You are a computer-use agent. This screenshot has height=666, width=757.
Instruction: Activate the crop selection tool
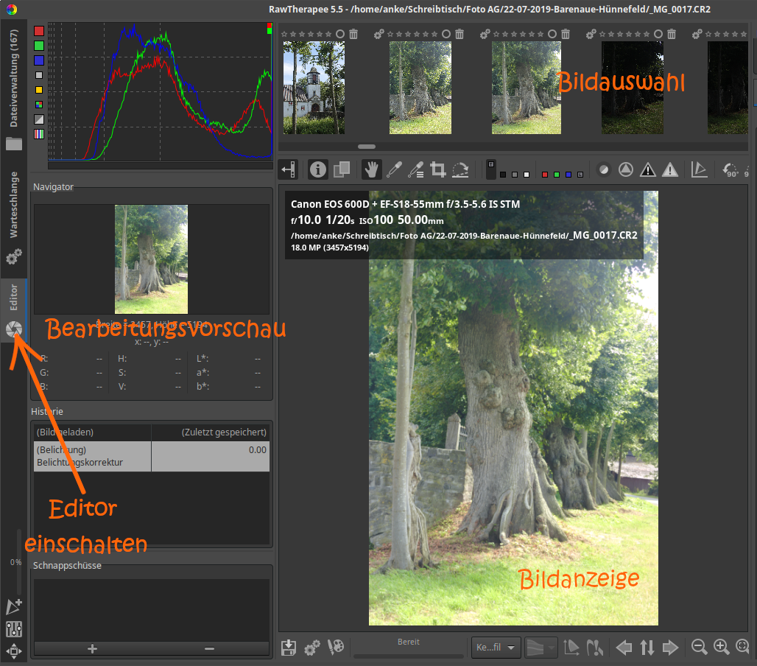click(x=438, y=170)
